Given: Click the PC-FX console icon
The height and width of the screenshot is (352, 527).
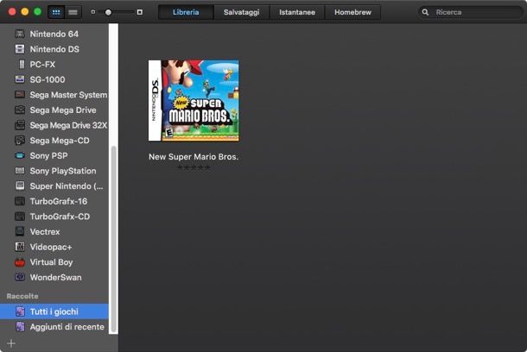Looking at the screenshot, I should point(22,64).
